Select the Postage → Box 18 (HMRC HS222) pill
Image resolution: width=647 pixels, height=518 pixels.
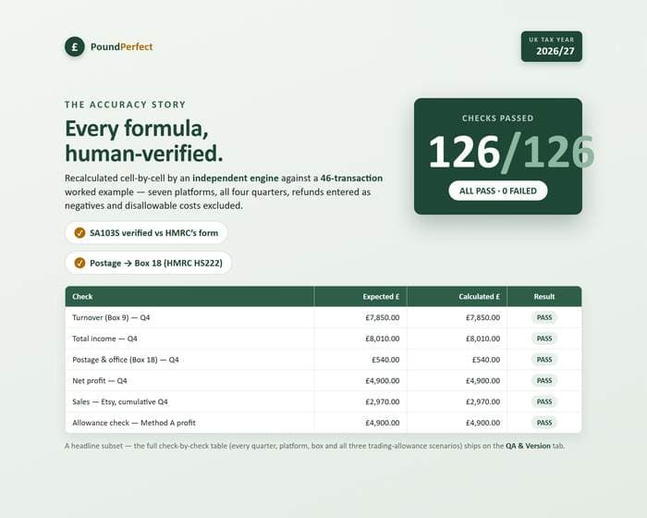tap(148, 263)
